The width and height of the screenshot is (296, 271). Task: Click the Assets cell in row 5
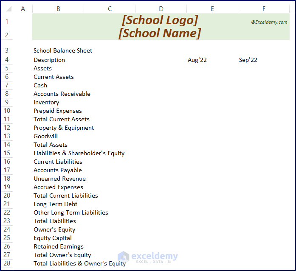[42, 68]
